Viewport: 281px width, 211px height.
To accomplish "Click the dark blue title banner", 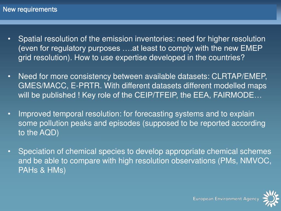I will pyautogui.click(x=138, y=12).
